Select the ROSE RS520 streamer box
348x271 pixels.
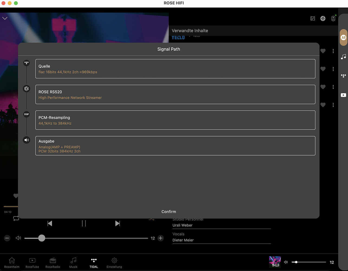175,94
